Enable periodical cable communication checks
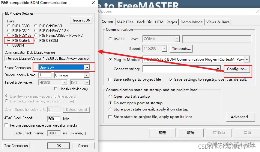260x152 pixels. pos(7,125)
